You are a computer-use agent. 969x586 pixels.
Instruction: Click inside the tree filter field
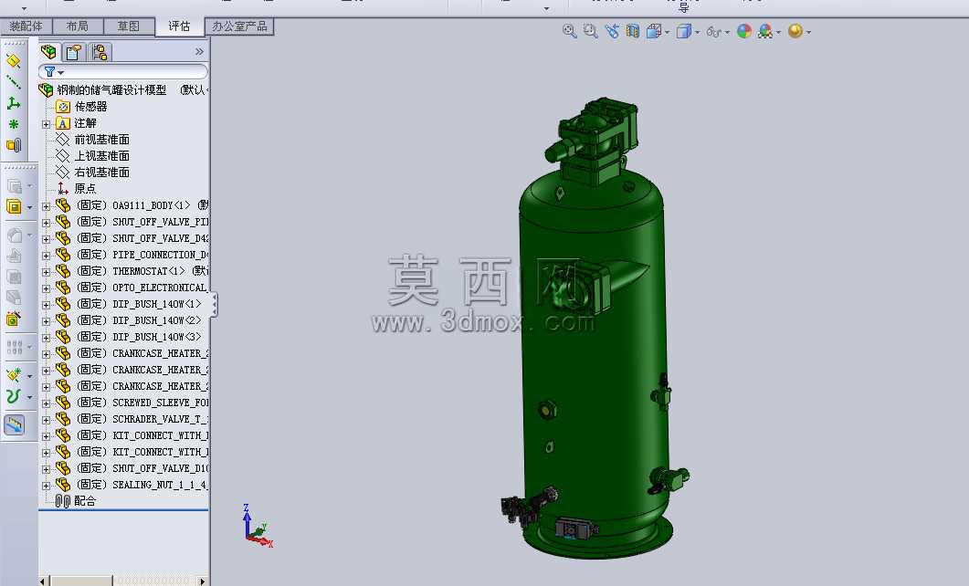point(123,71)
